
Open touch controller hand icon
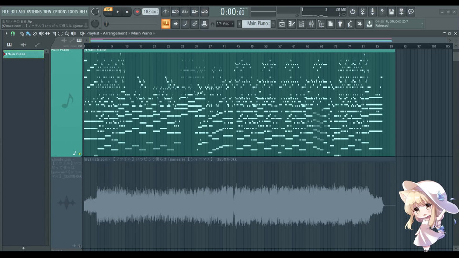pos(360,24)
